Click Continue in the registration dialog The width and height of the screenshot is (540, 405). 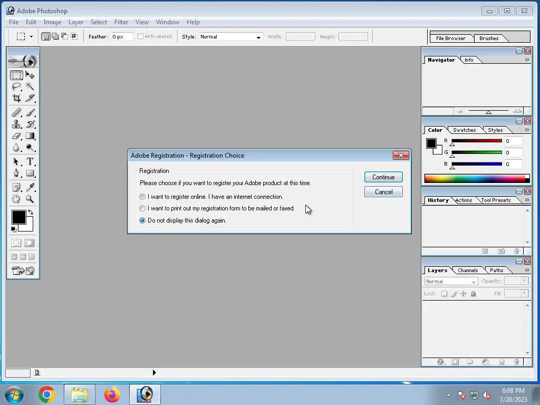383,177
